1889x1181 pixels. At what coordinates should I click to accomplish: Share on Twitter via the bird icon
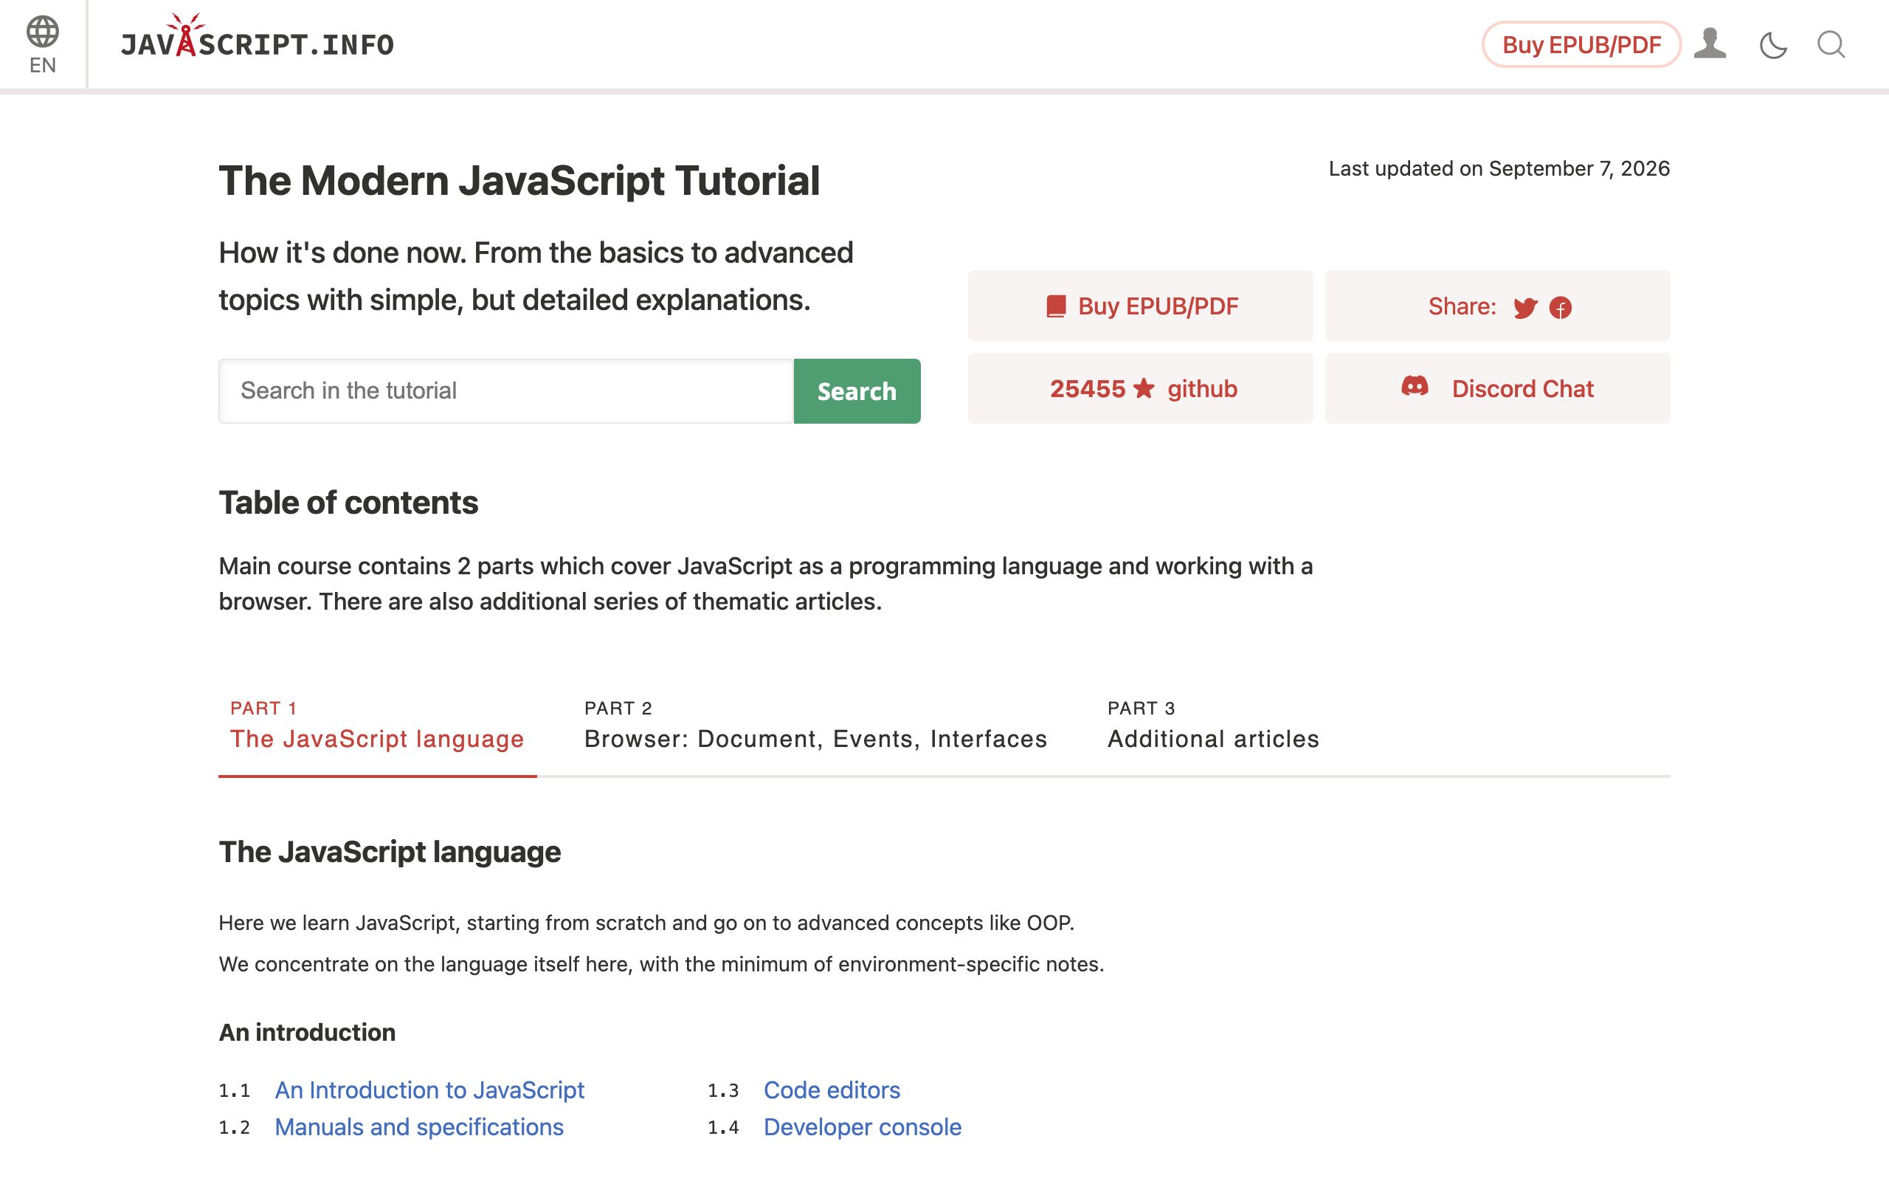tap(1524, 307)
